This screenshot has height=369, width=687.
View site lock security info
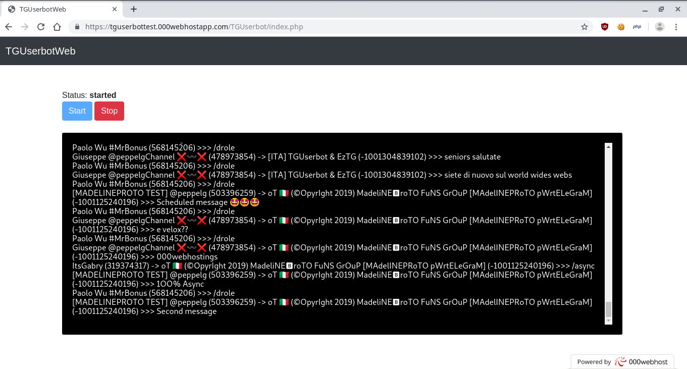[x=77, y=27]
